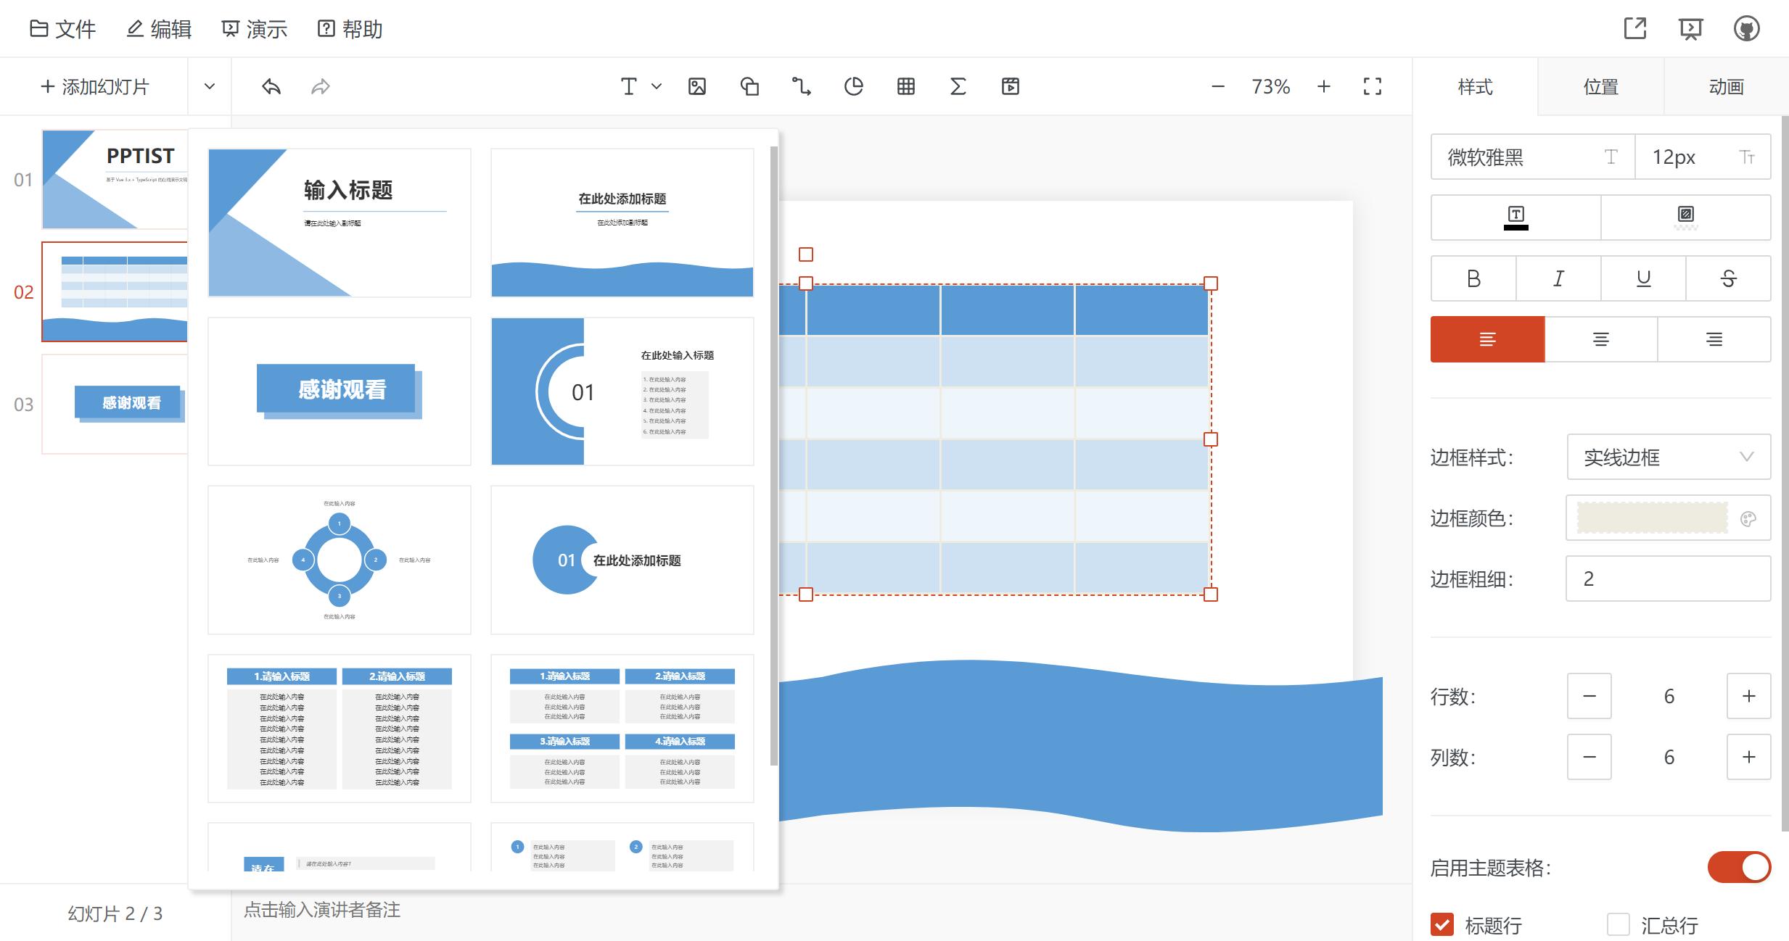Insert a pie chart element

854,87
